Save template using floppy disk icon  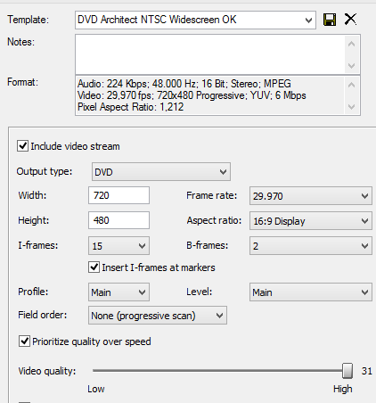330,20
